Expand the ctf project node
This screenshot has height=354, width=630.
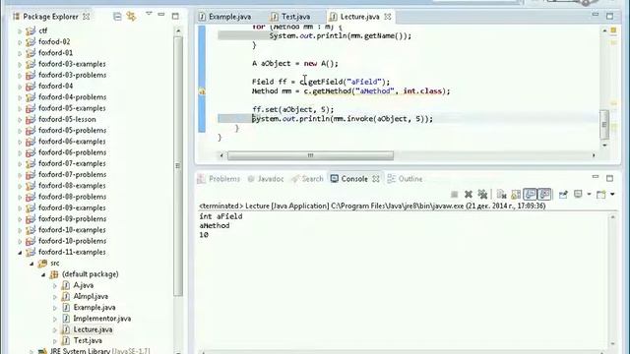(20, 30)
